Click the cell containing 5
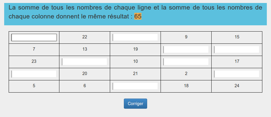 pyautogui.click(x=34, y=86)
